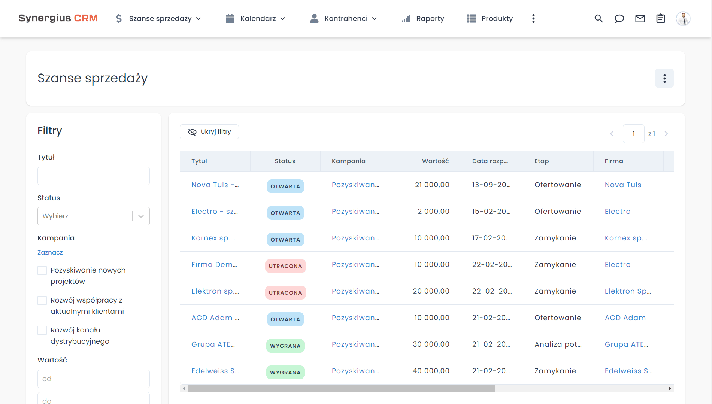Enable Rozwój współpracy z aktualnymi klientami filter
The height and width of the screenshot is (404, 712).
click(x=42, y=300)
